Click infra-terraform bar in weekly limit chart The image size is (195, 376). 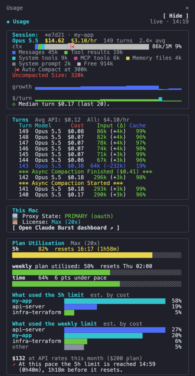click(76, 341)
